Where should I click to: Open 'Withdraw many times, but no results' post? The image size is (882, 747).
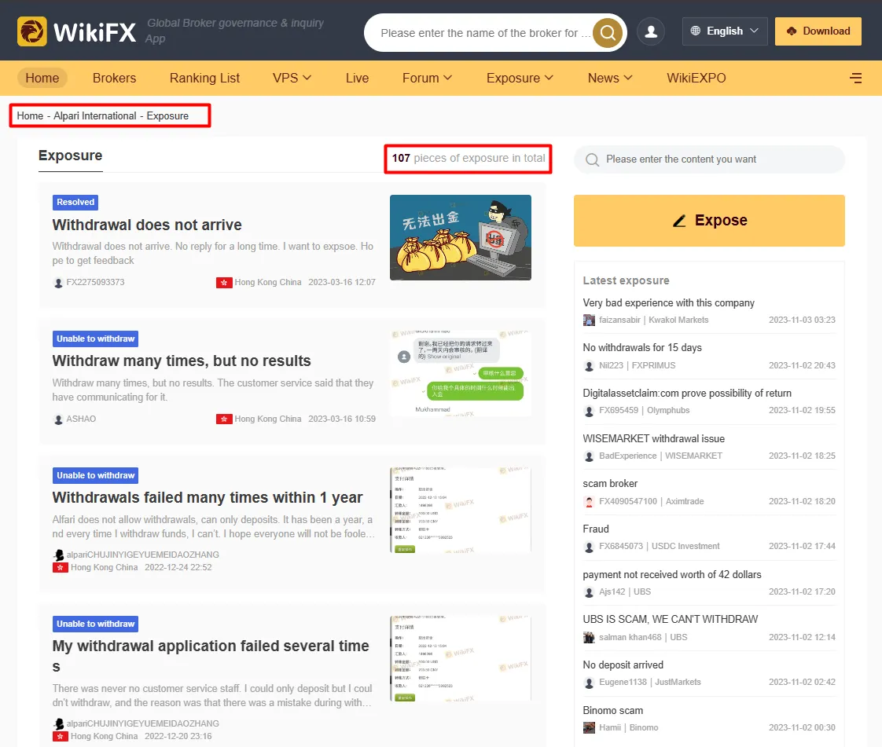[x=181, y=361]
